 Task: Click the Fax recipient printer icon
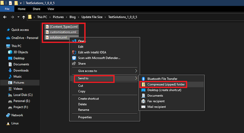coord(144,101)
